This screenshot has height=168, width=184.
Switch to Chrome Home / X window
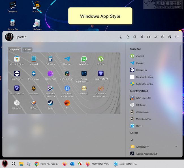tap(46, 164)
